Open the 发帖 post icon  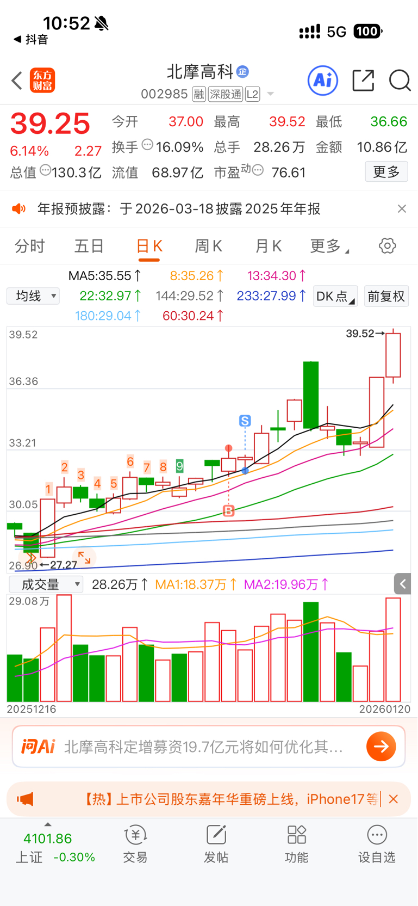click(216, 844)
